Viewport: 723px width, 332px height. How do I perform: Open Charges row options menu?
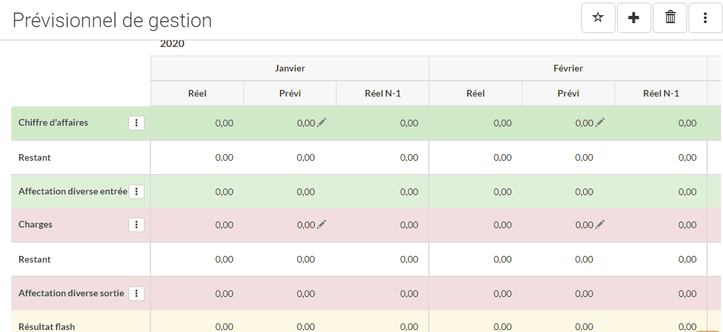point(137,225)
